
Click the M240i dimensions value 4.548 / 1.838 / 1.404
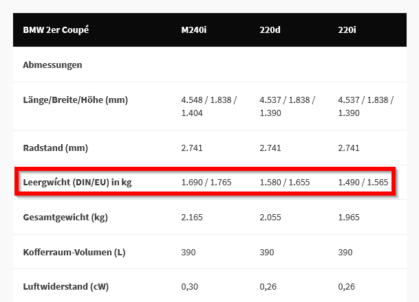208,106
